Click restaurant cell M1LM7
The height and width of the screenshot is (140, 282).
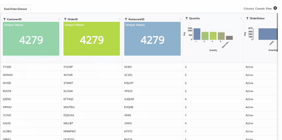(x=129, y=83)
